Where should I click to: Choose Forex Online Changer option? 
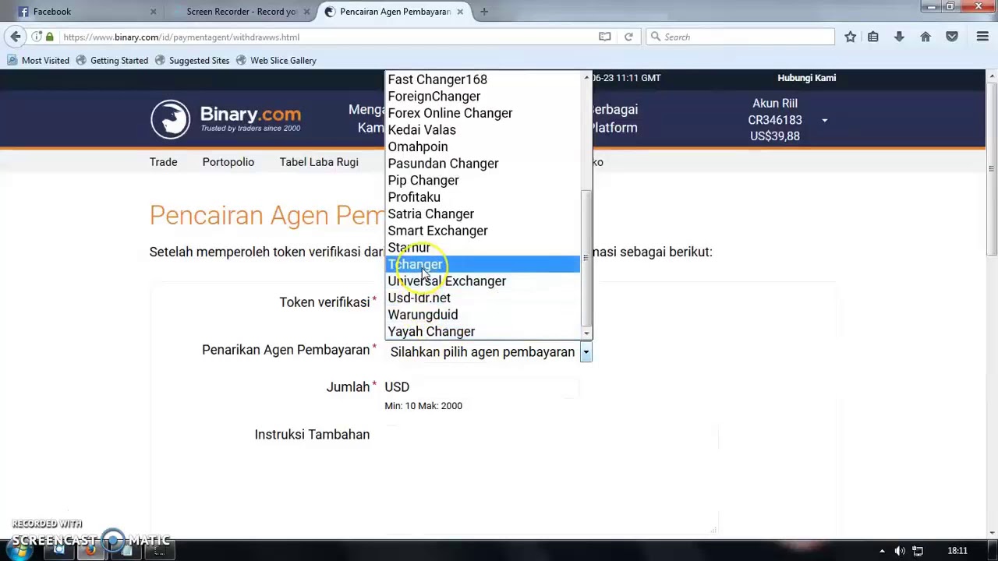pos(483,113)
